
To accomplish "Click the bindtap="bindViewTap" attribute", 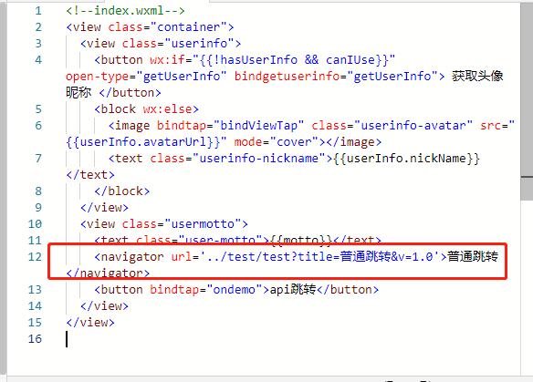I will 230,126.
